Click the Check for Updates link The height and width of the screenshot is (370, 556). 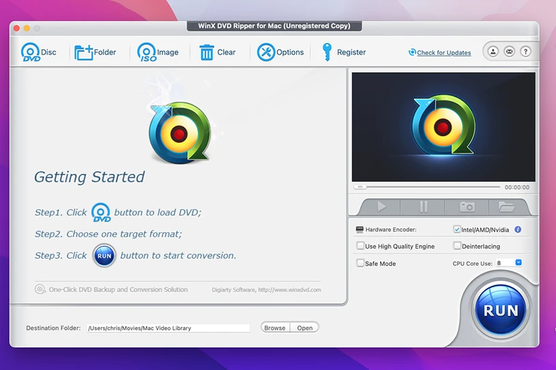coord(444,52)
